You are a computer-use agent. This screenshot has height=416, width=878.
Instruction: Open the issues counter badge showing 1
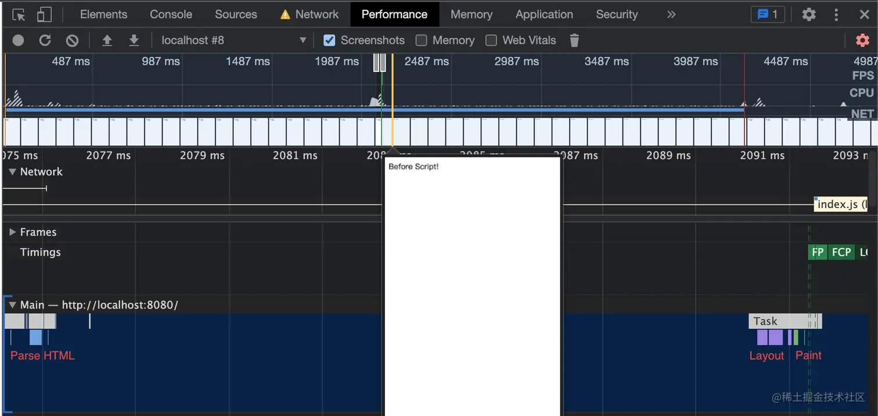[768, 15]
